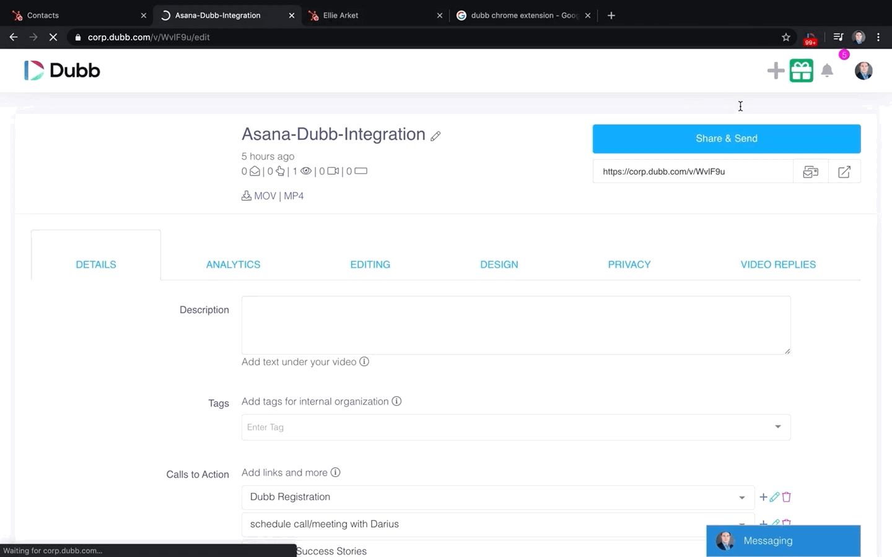Click the Asana-Dubb-Integration title text

pyautogui.click(x=333, y=134)
